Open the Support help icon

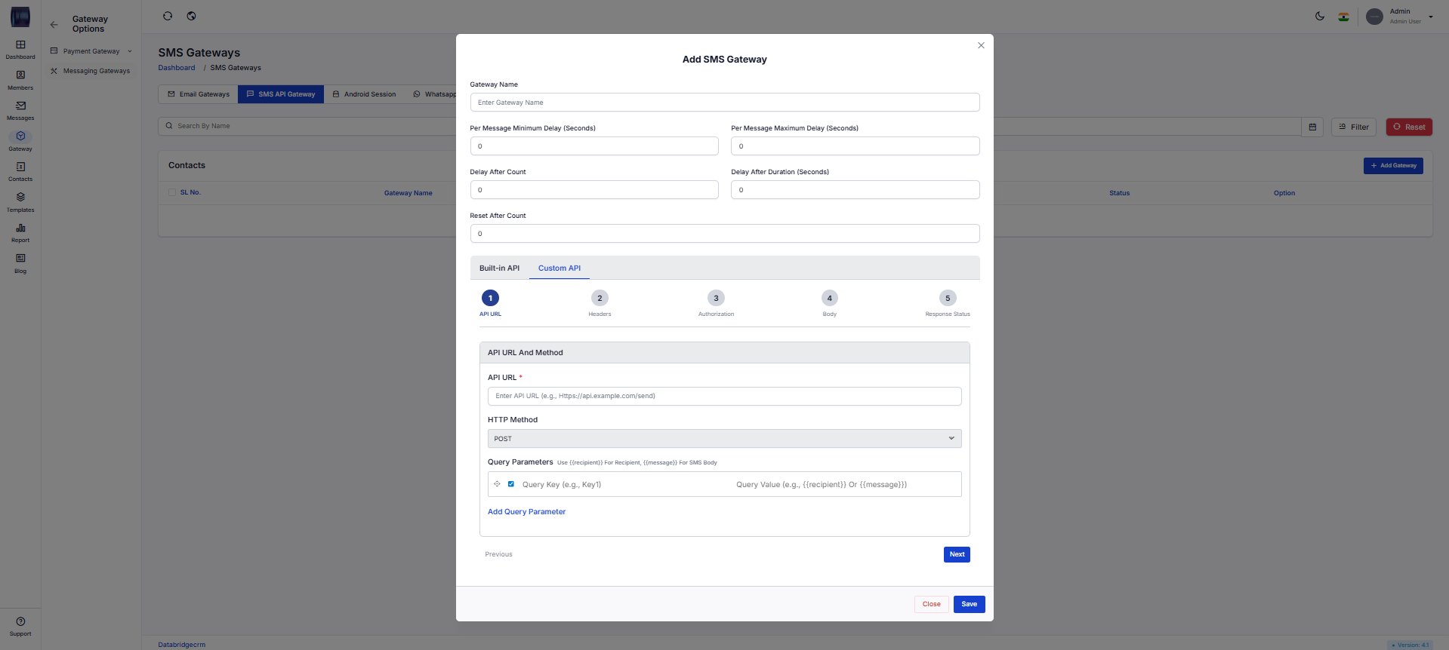(x=20, y=622)
